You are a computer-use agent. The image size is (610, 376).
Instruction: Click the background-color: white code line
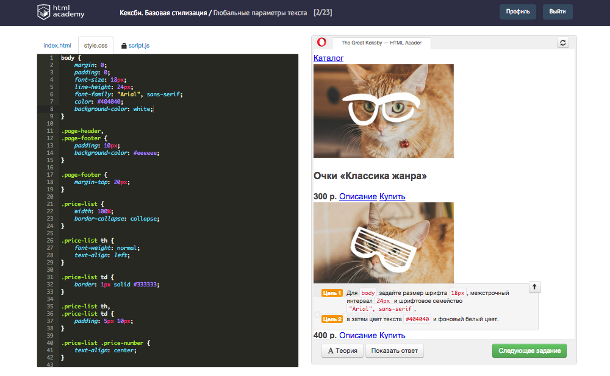113,109
